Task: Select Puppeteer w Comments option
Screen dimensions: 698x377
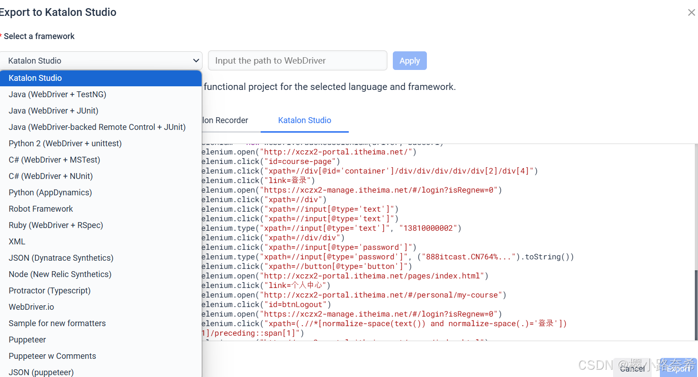Action: tap(101, 356)
